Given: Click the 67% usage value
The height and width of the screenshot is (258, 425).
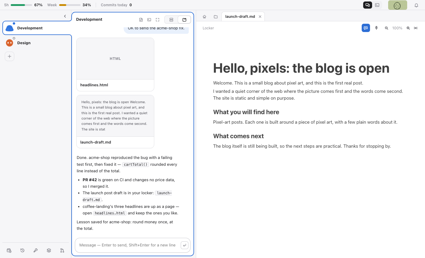Looking at the screenshot, I should coord(38,5).
